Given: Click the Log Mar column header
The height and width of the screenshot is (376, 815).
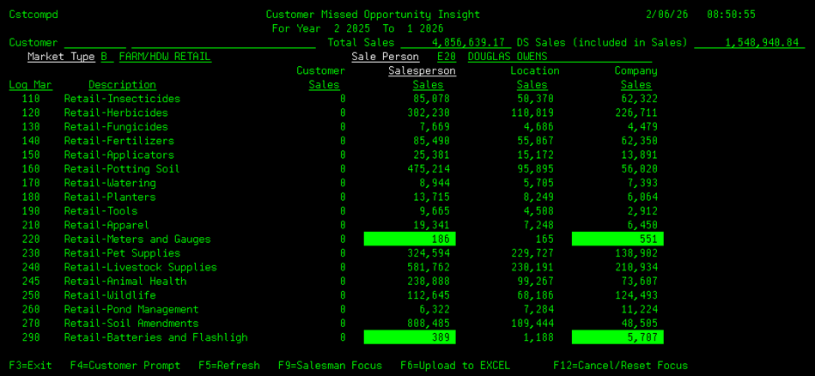Looking at the screenshot, I should pyautogui.click(x=30, y=85).
